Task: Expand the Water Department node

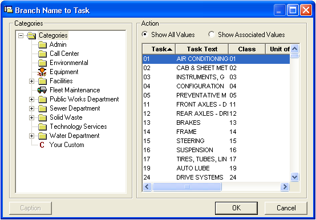Action: [31, 136]
